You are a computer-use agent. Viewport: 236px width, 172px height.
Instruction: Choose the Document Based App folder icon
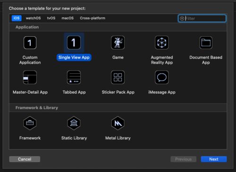tap(206, 42)
